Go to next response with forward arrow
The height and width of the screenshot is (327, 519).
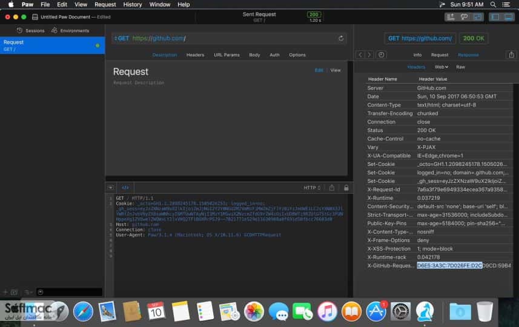(x=369, y=55)
